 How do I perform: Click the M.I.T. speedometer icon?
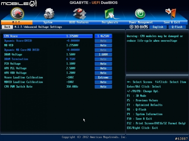(x=17, y=14)
